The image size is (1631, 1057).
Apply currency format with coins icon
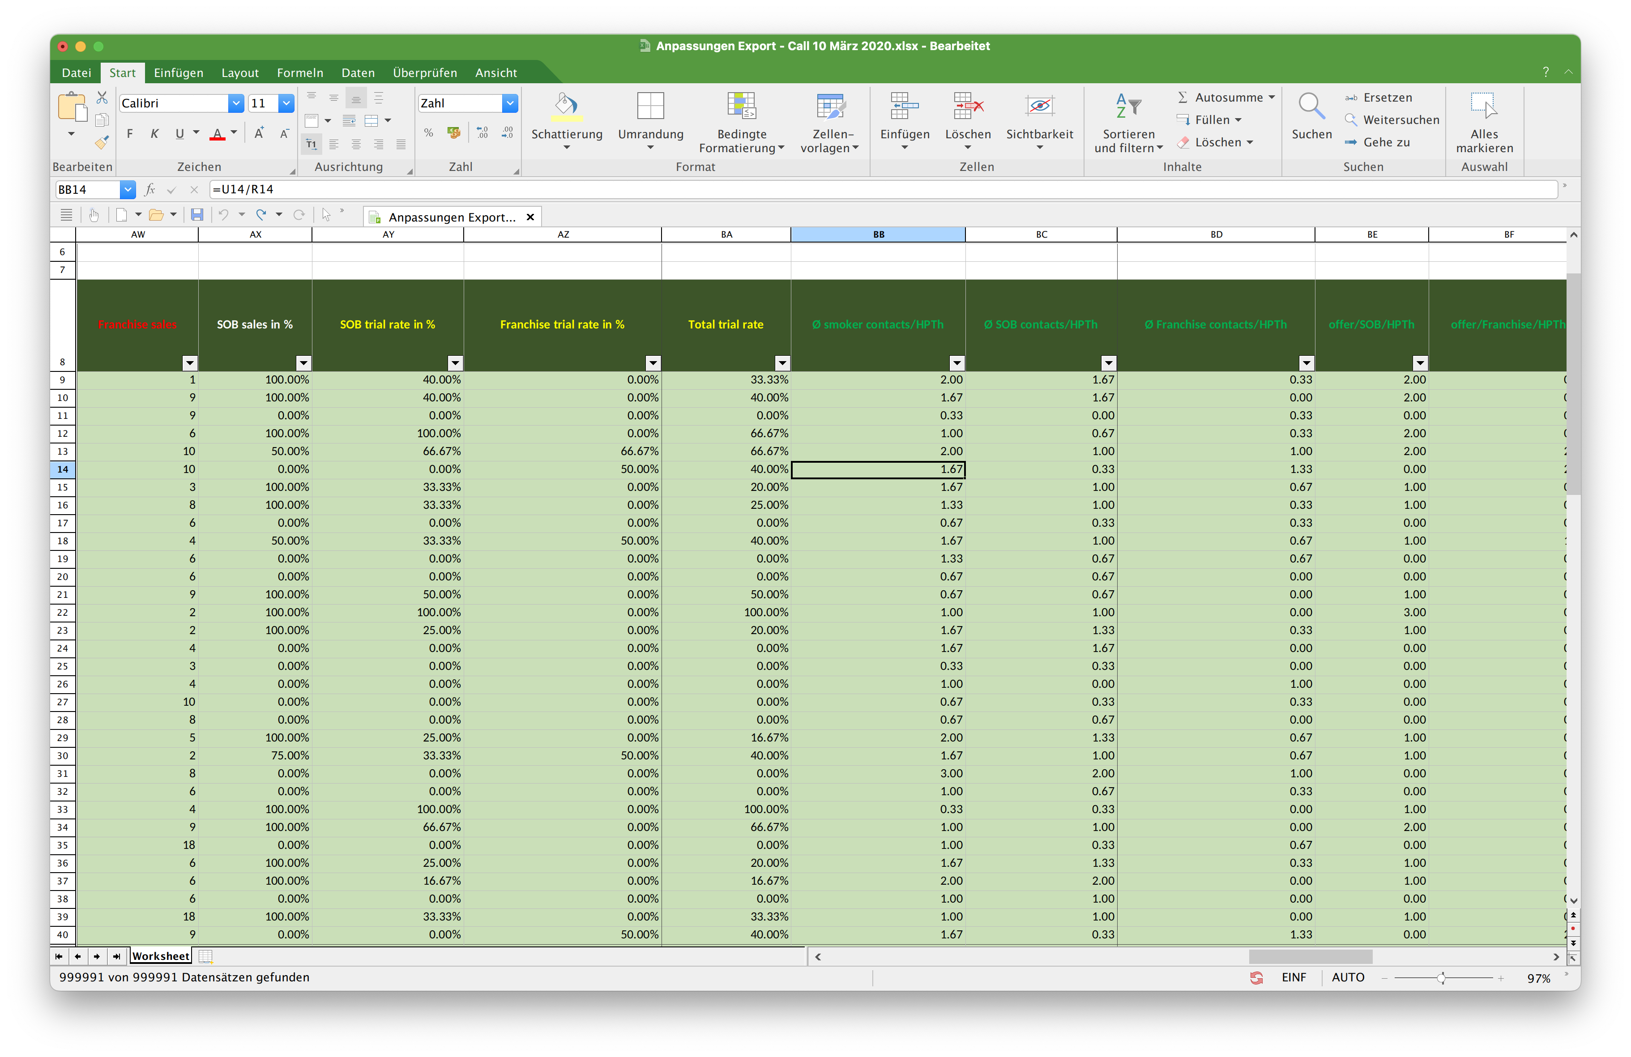454,133
